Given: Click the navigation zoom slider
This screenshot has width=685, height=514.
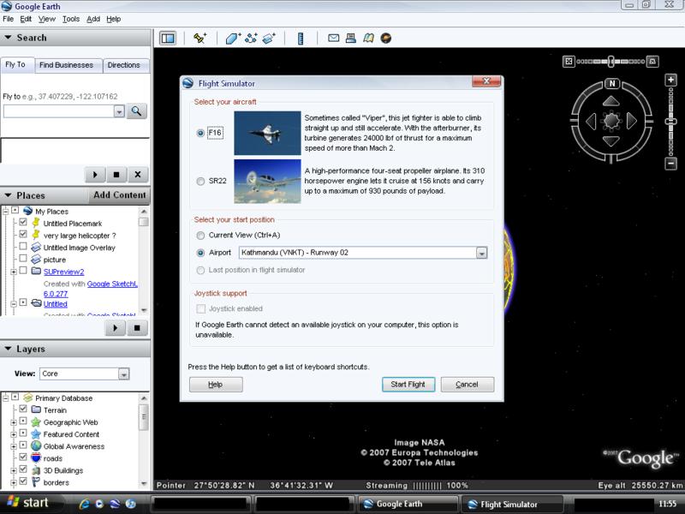Looking at the screenshot, I should point(611,61).
